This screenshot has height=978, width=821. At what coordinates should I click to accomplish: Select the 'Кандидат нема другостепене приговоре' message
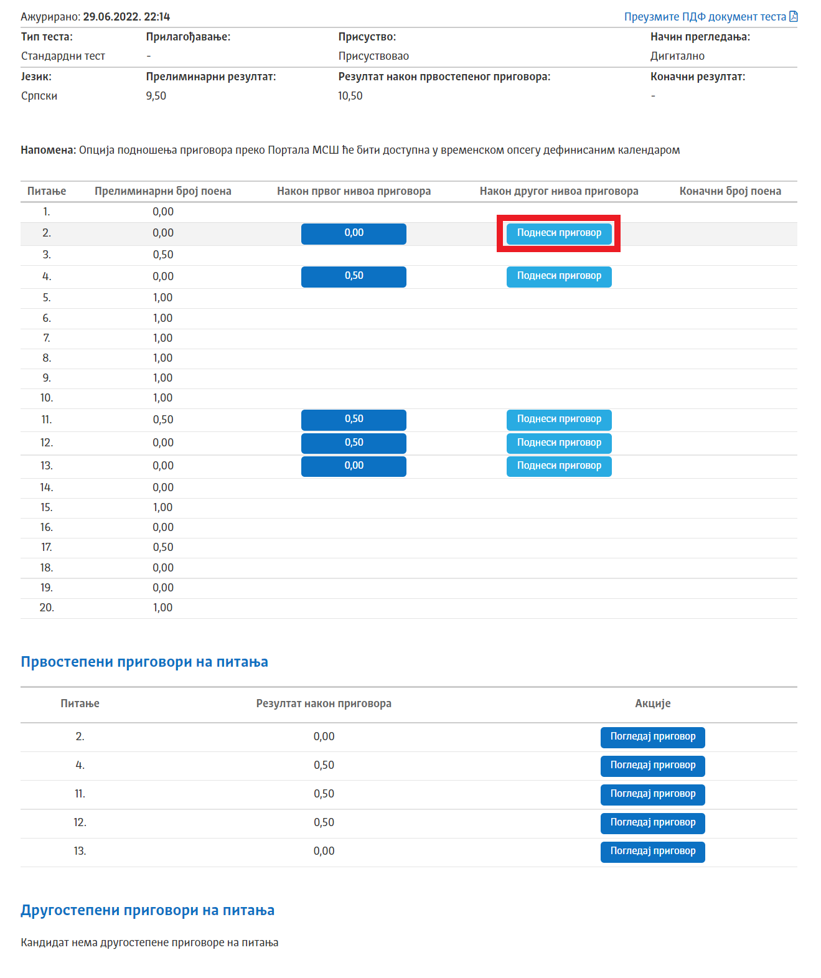tap(149, 943)
